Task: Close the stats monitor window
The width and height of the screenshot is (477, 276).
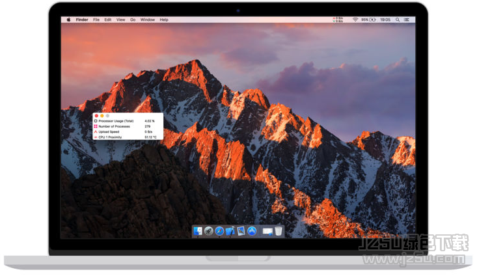Action: coord(96,116)
